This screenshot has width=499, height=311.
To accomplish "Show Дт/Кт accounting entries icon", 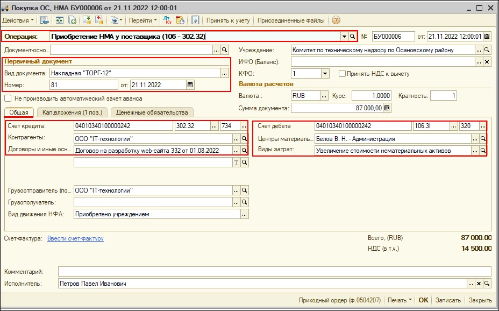I will coord(167,20).
